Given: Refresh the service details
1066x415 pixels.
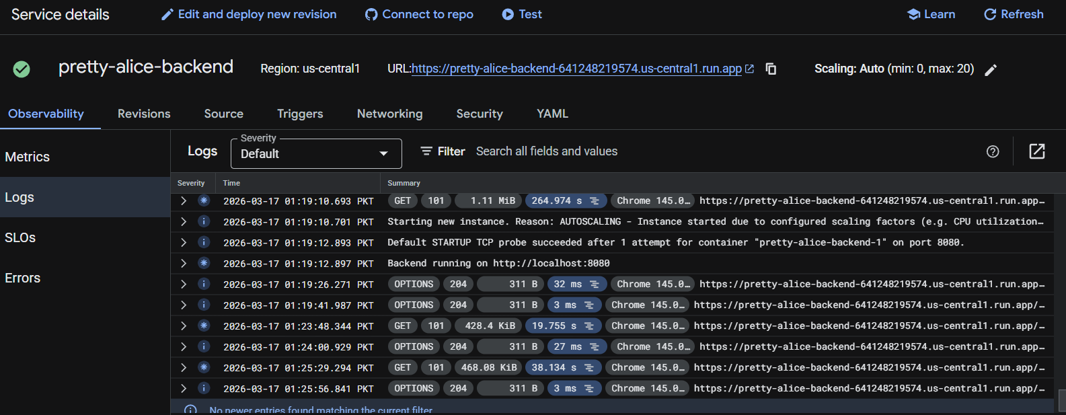Looking at the screenshot, I should pyautogui.click(x=1014, y=14).
